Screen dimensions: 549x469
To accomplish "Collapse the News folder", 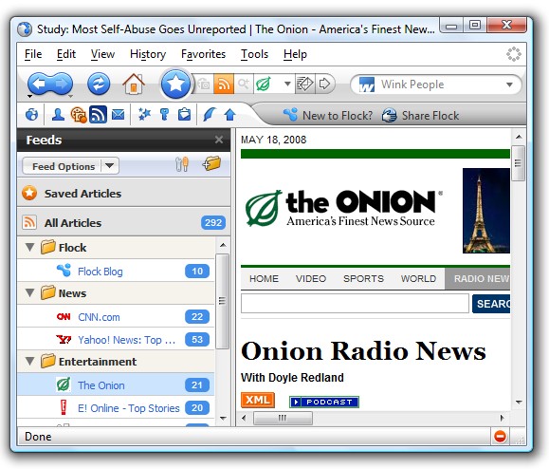I will point(30,292).
